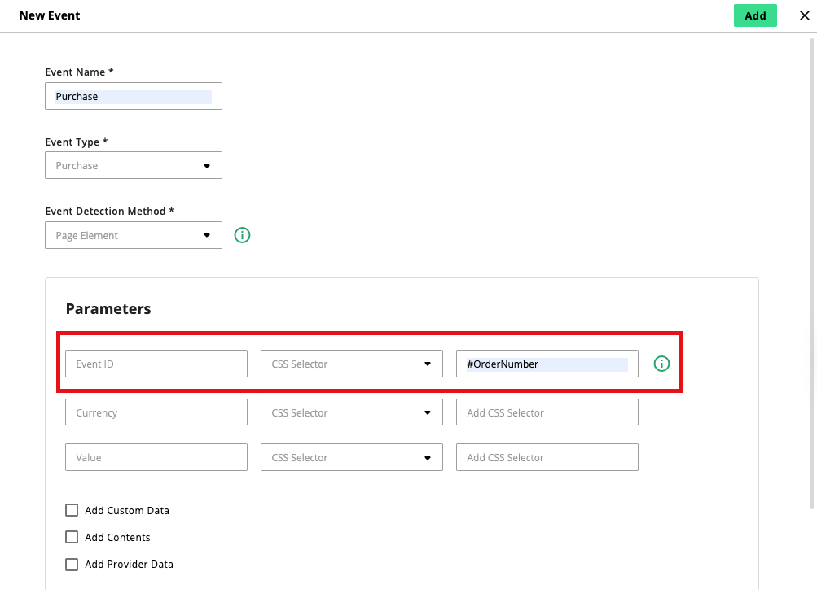Click the green Add button
The height and width of the screenshot is (615, 817).
[754, 15]
